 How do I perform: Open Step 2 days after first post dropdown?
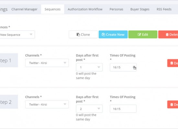coord(89,109)
